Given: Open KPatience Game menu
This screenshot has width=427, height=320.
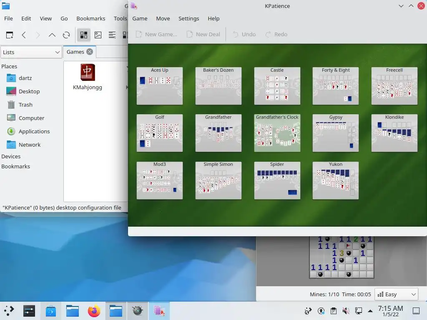Looking at the screenshot, I should [140, 18].
